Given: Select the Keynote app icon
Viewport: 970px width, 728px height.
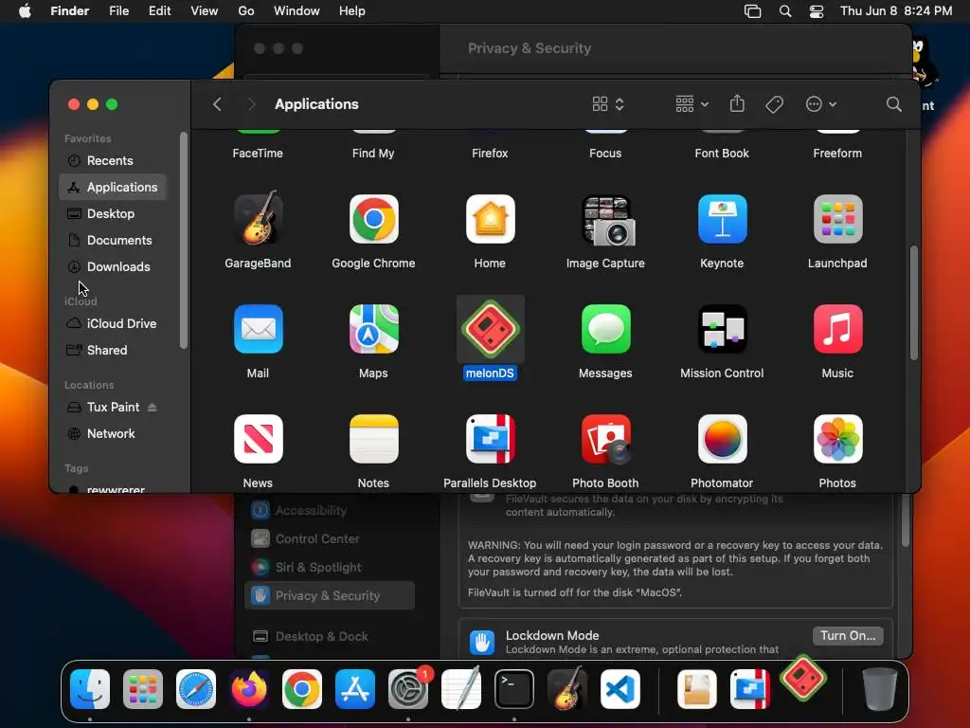Looking at the screenshot, I should pyautogui.click(x=722, y=219).
